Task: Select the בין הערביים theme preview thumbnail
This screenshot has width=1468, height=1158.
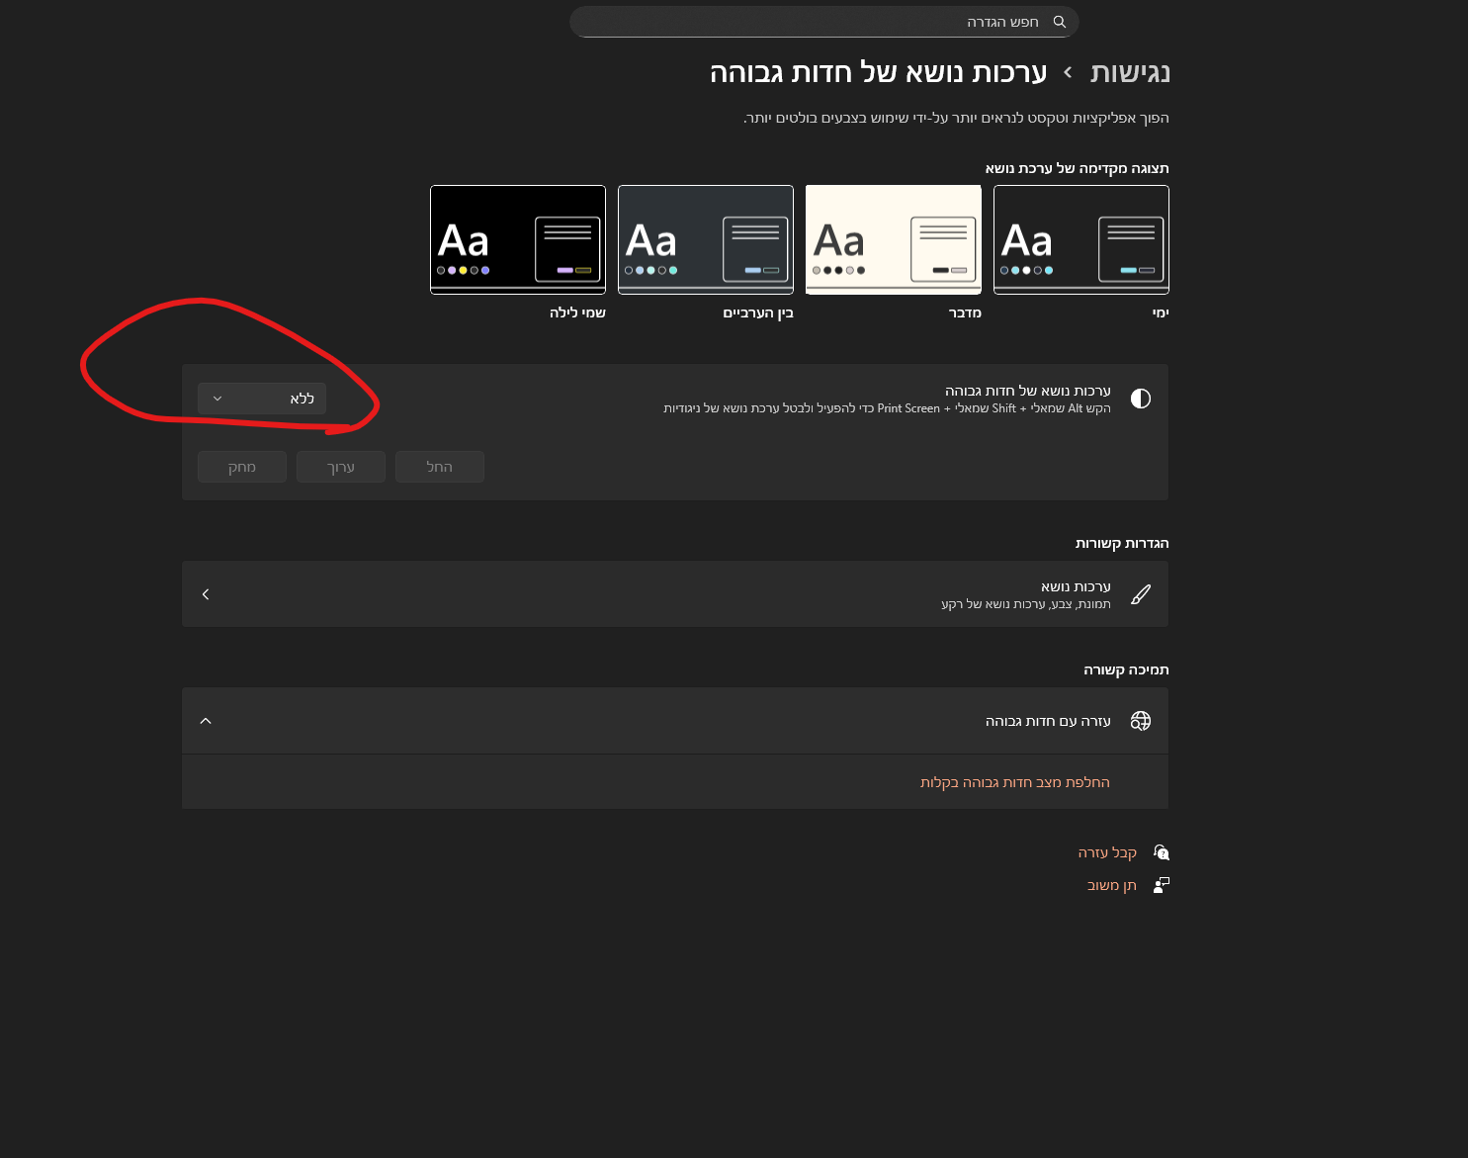Action: [706, 239]
